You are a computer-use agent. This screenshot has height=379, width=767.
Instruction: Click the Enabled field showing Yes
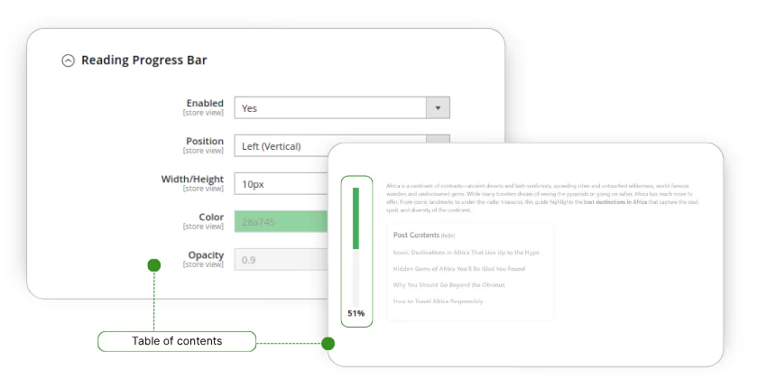tap(330, 108)
